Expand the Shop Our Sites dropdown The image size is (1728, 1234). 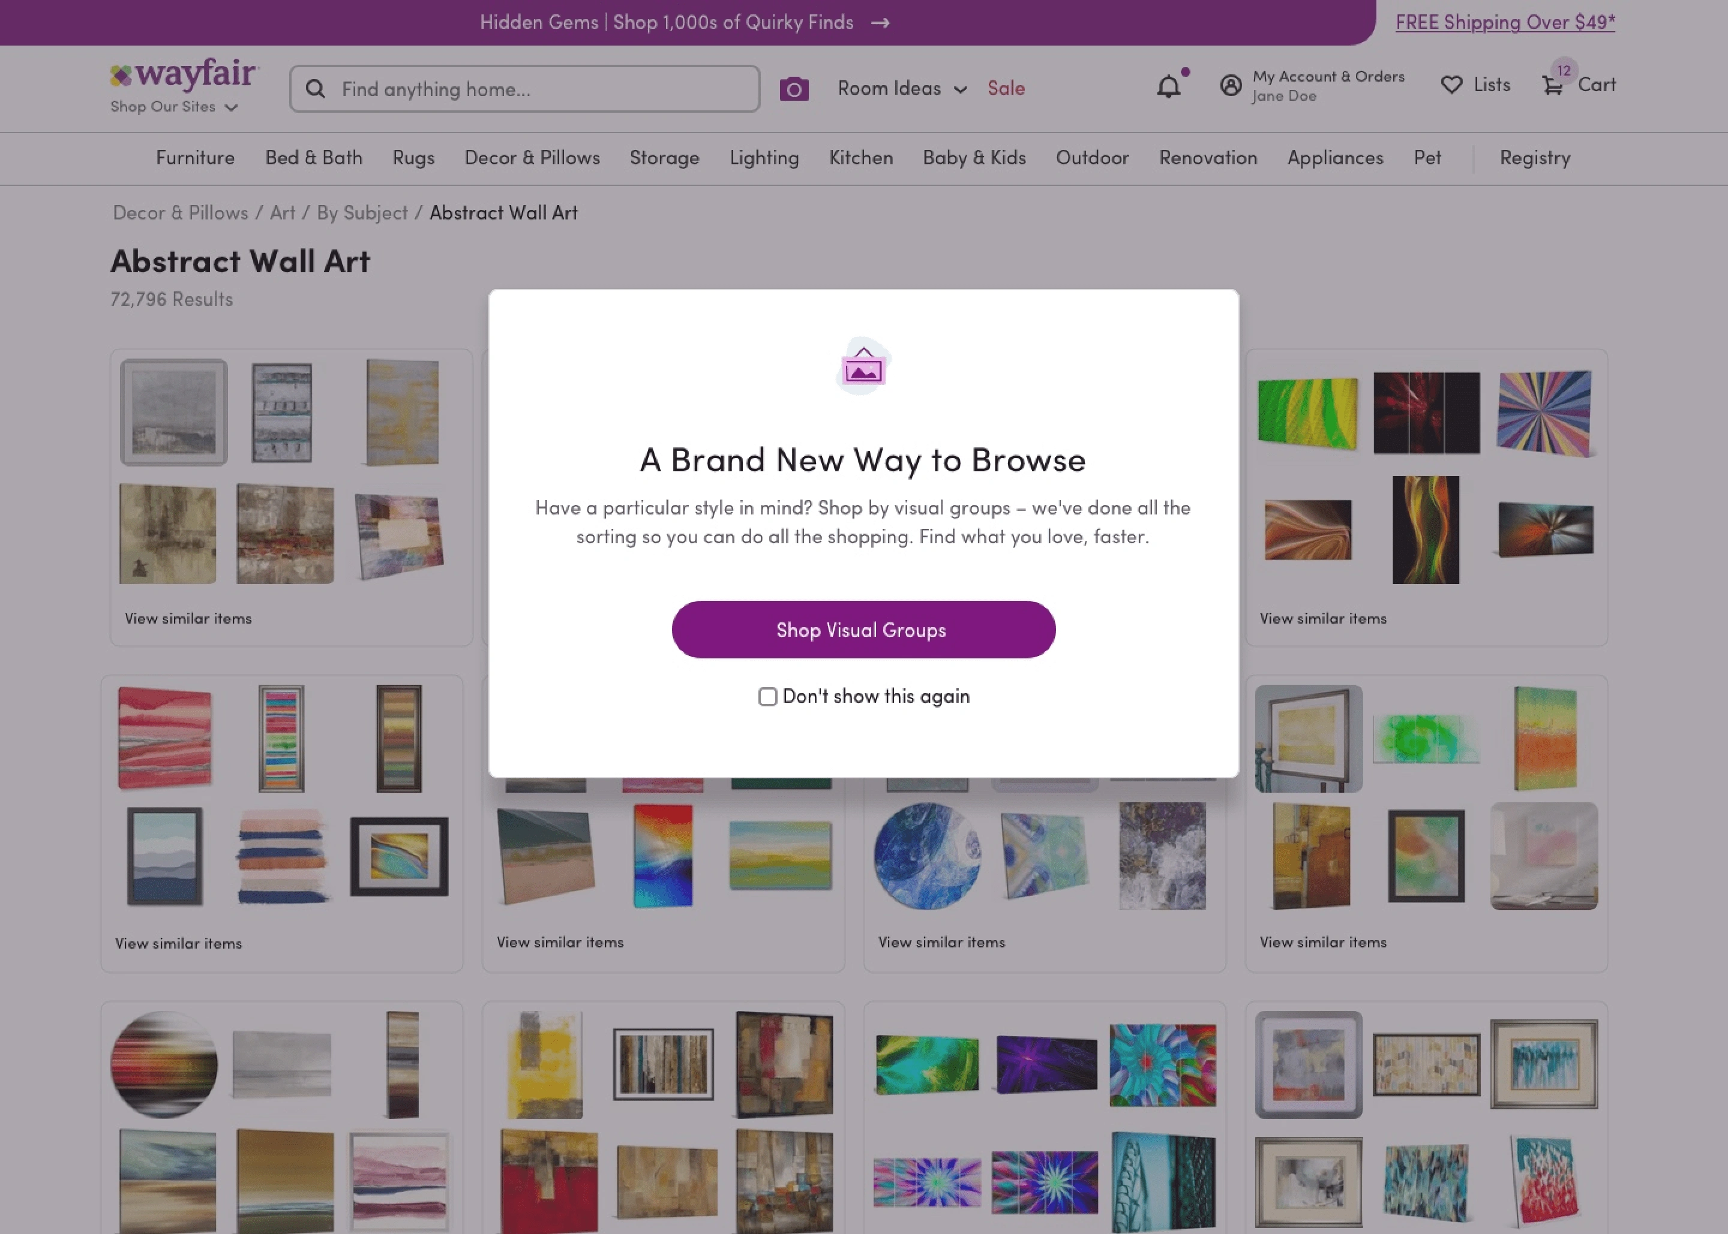click(174, 107)
